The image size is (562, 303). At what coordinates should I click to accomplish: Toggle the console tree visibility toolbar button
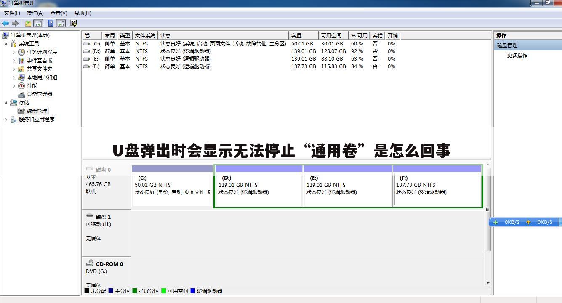(x=37, y=23)
